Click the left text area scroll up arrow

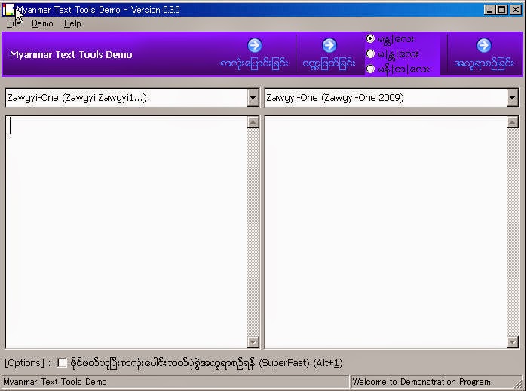(253, 122)
